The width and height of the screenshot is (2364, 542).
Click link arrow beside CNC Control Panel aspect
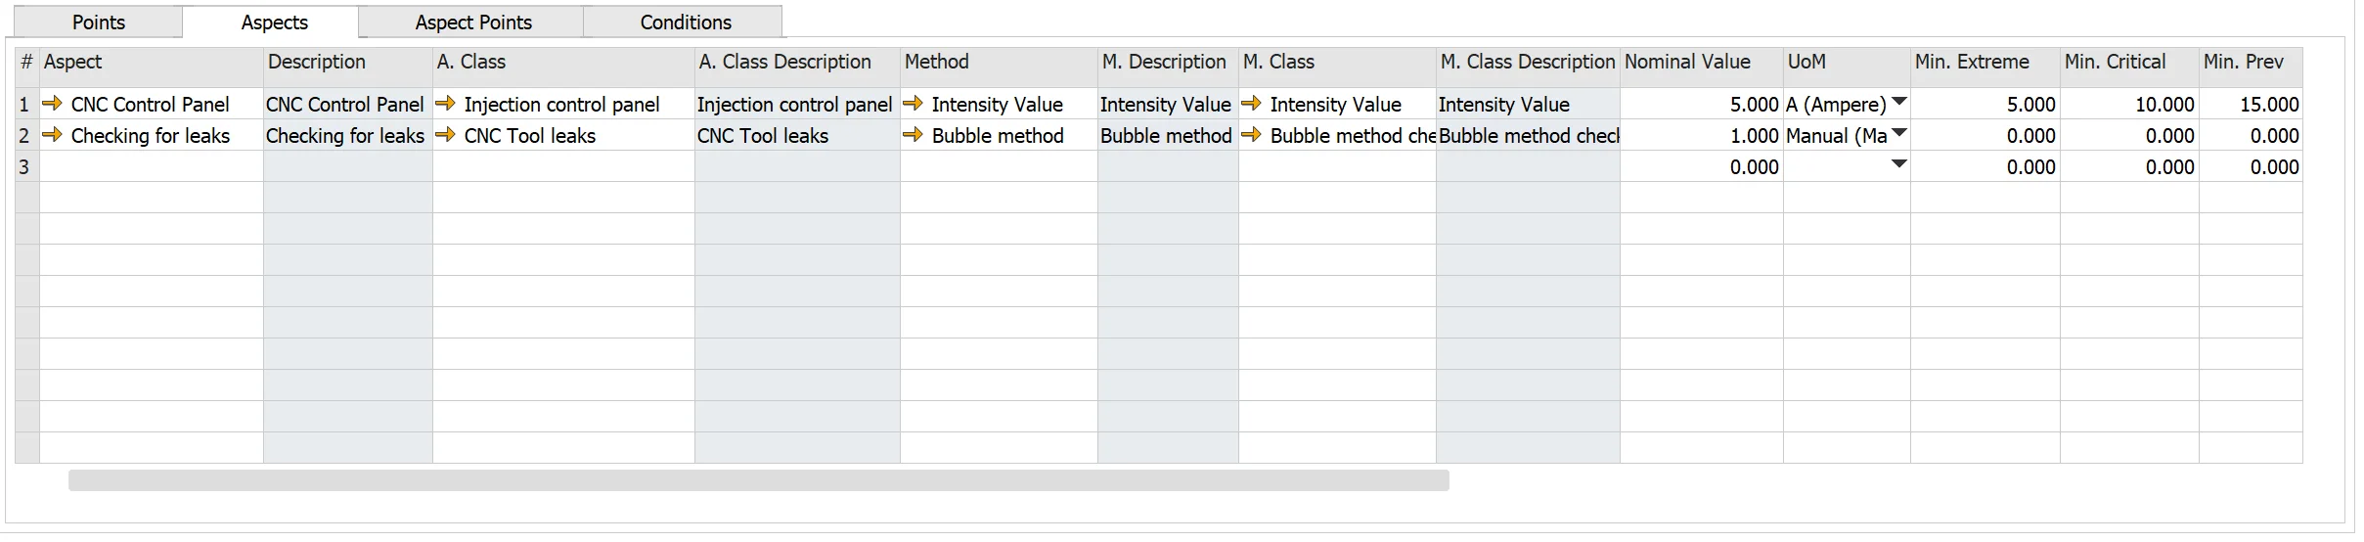pyautogui.click(x=53, y=104)
